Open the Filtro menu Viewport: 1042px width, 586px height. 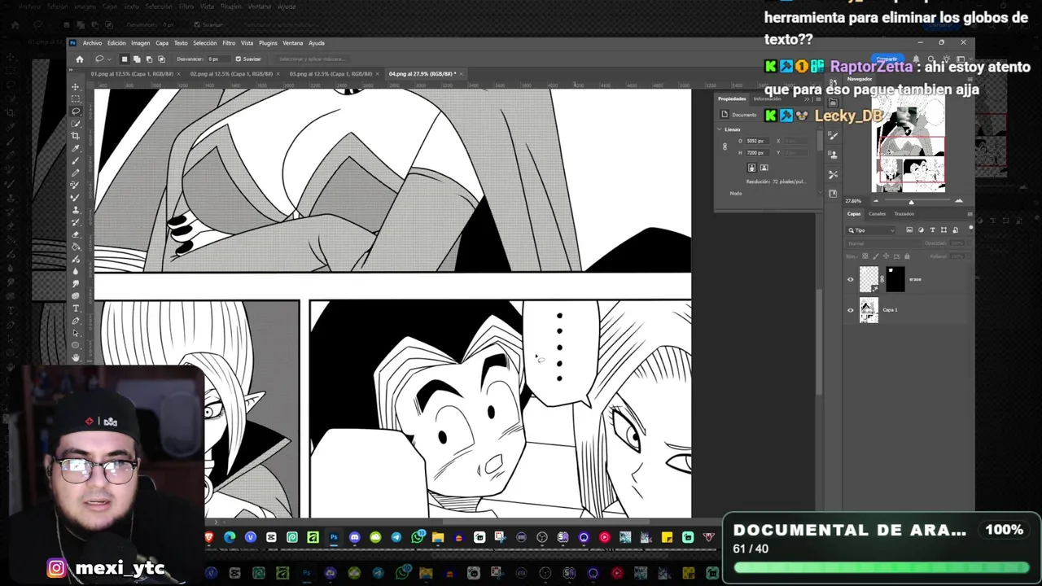229,43
